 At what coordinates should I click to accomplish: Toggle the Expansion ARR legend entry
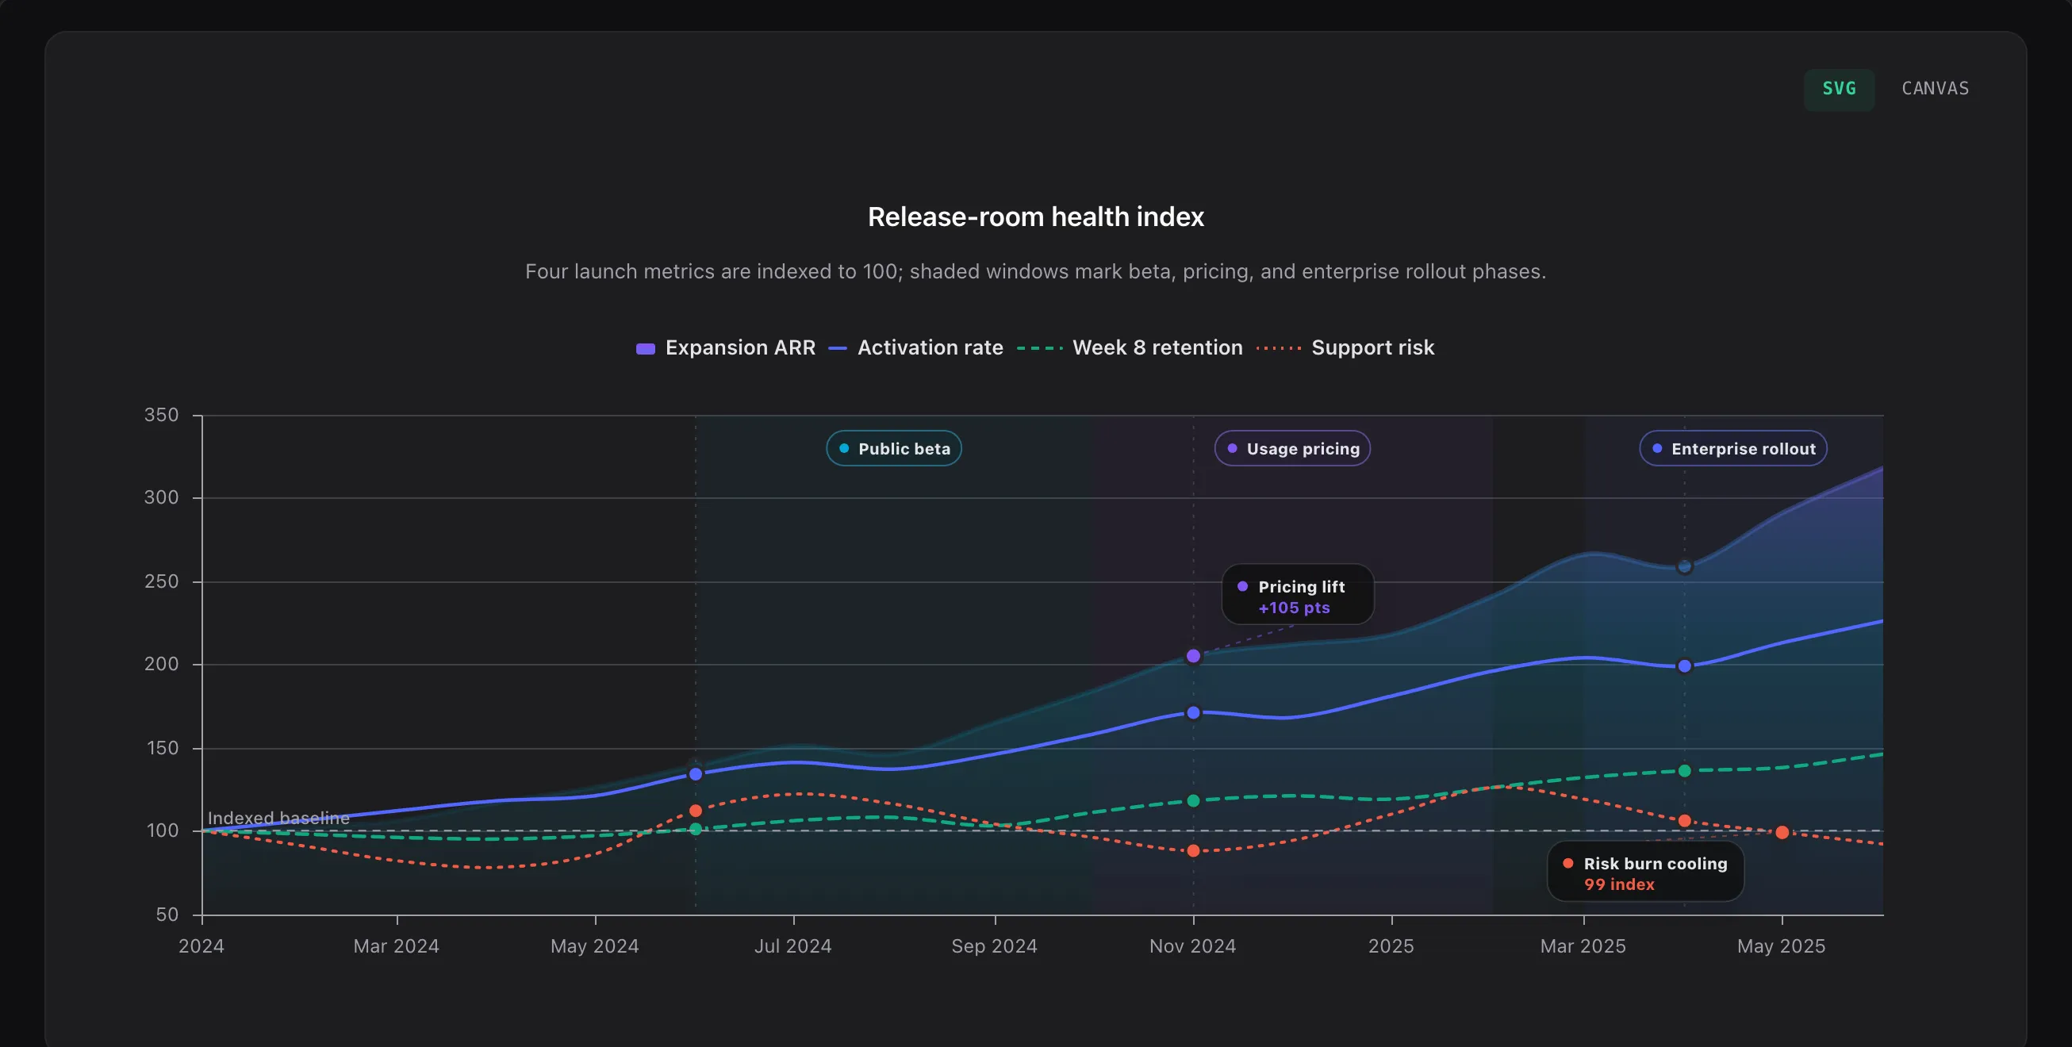726,348
